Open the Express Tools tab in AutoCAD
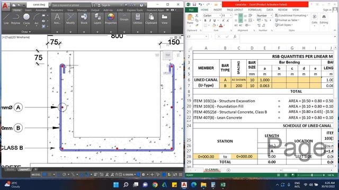Image resolution: width=339 pixels, height=190 pixels. tap(135, 10)
